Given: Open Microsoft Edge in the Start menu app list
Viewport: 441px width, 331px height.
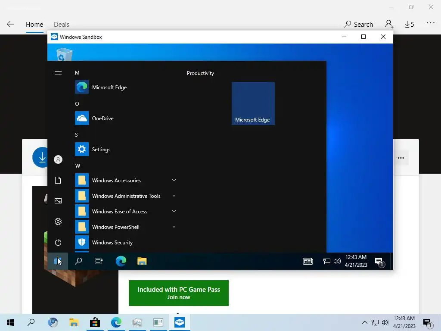Looking at the screenshot, I should coord(125,87).
